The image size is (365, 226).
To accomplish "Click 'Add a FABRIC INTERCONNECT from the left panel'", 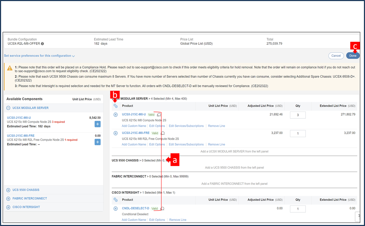I will pos(234,184).
